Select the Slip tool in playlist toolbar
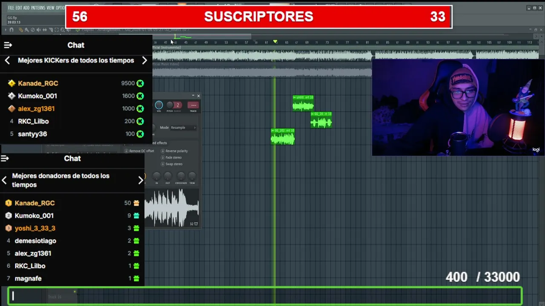545x306 pixels. (x=45, y=30)
